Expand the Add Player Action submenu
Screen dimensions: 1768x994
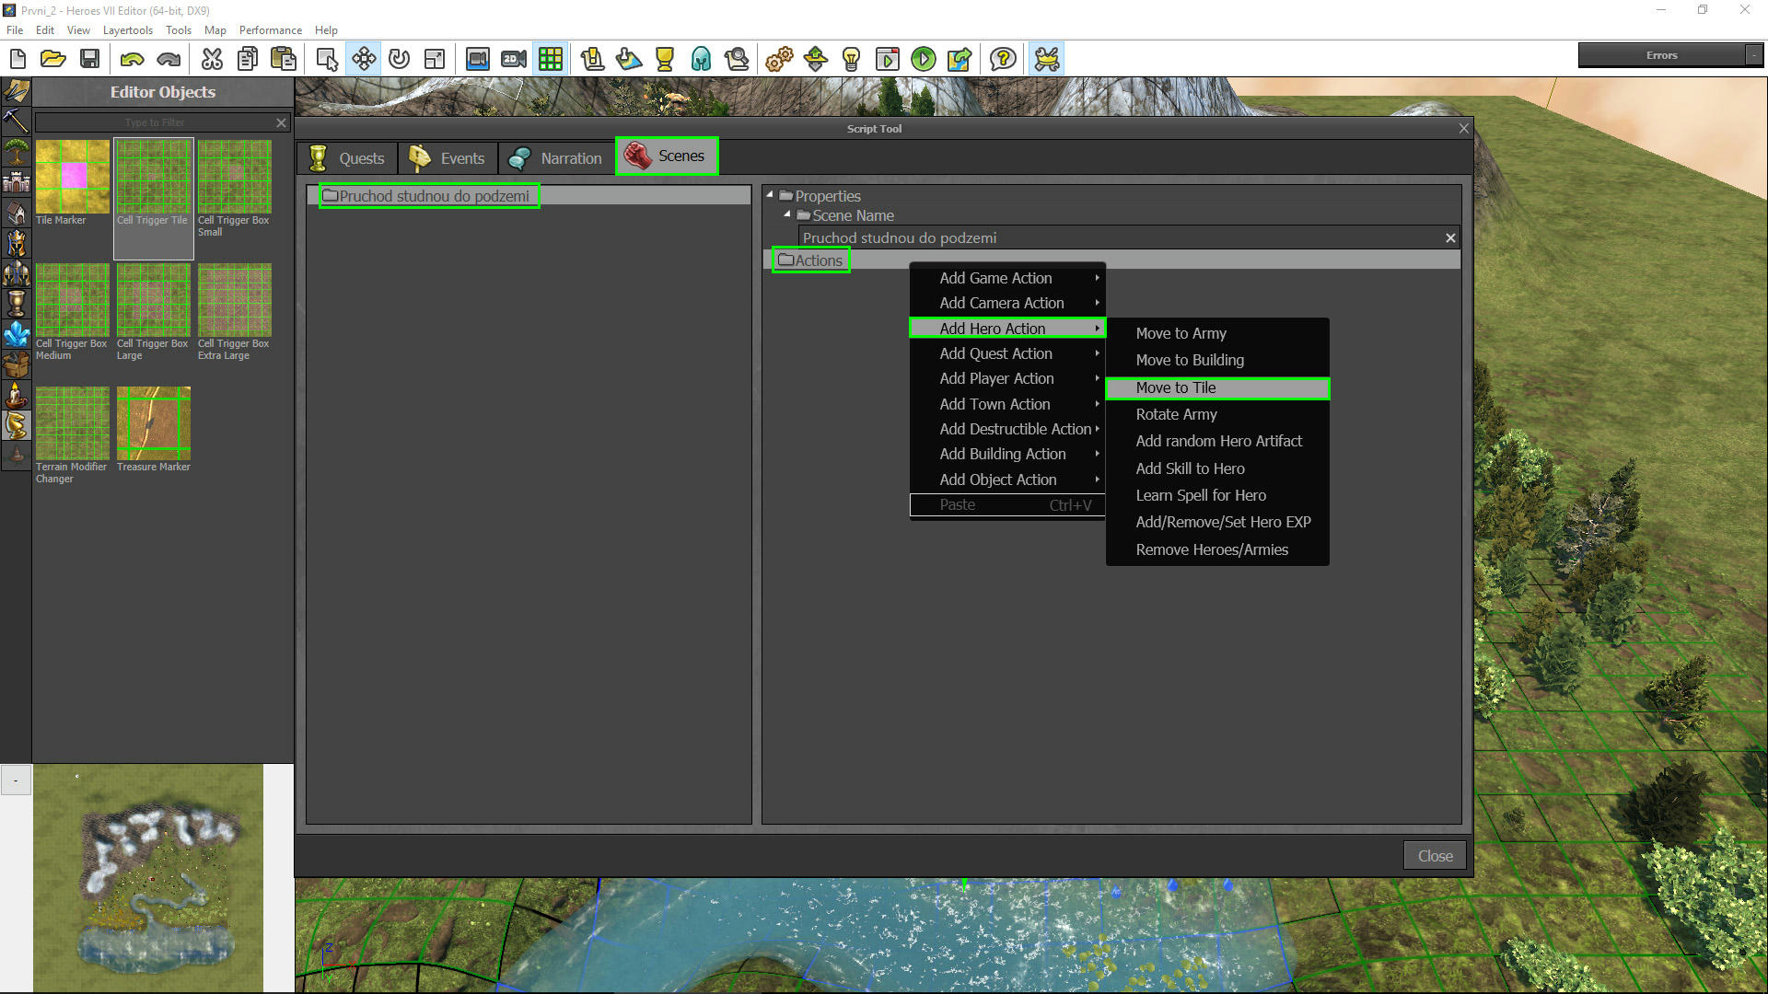1008,378
